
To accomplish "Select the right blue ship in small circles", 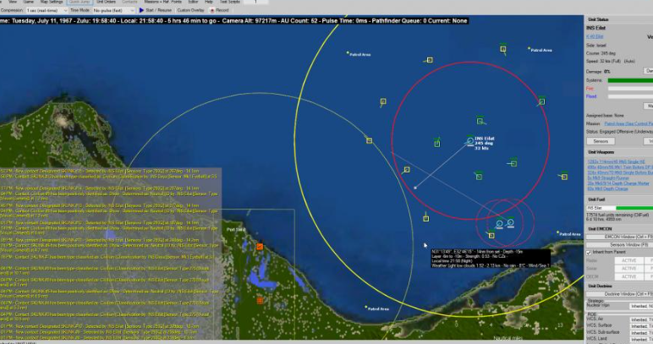I will pyautogui.click(x=511, y=223).
